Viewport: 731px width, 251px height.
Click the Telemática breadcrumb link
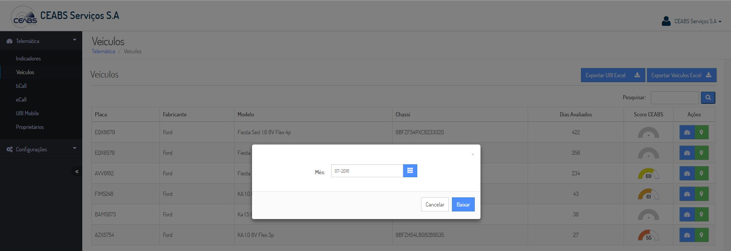103,51
